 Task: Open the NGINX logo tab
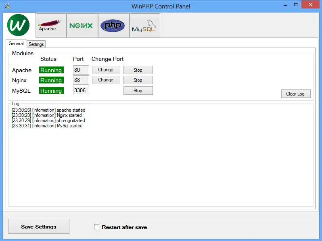tap(82, 26)
